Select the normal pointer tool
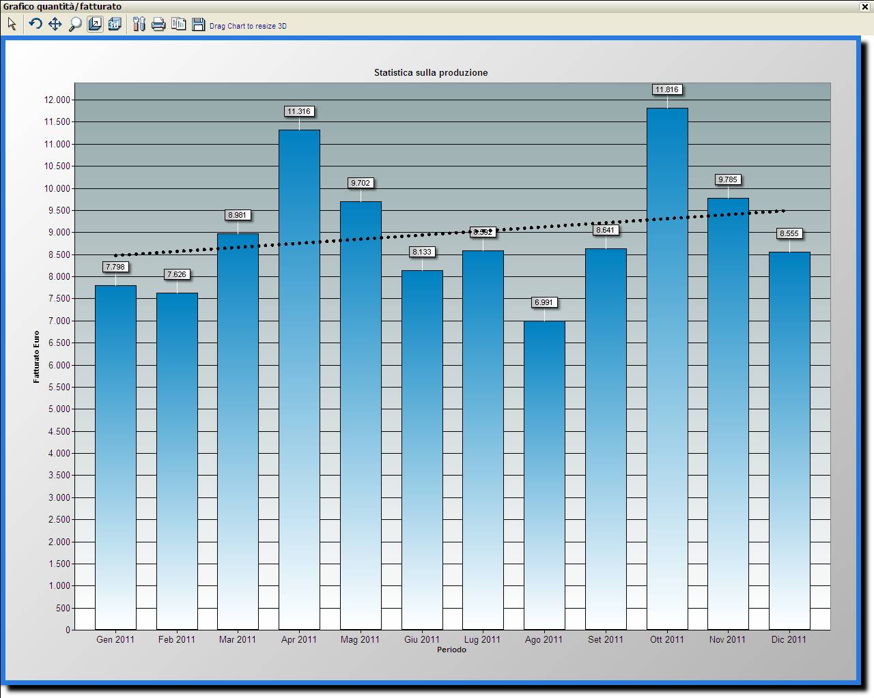 [x=12, y=25]
